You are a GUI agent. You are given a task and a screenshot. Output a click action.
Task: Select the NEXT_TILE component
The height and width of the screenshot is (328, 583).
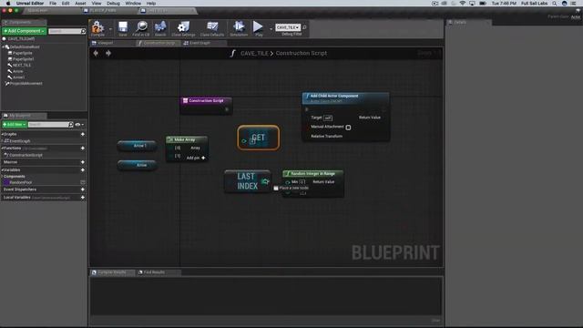22,65
